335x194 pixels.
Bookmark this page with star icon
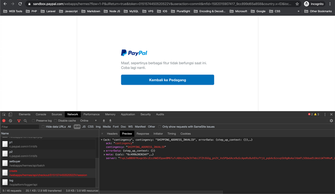pyautogui.click(x=297, y=4)
